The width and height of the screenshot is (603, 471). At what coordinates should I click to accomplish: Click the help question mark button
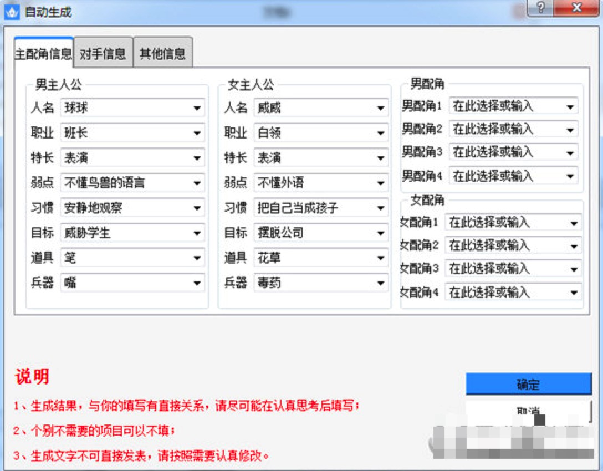[540, 7]
